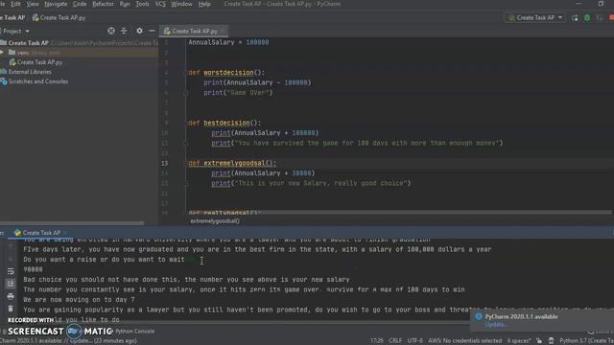Click the inspections icon next to the status bar lock
Viewport: 614px width, 345px height.
click(x=551, y=341)
